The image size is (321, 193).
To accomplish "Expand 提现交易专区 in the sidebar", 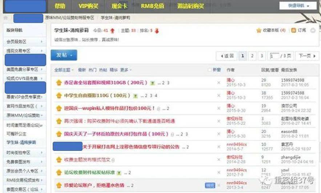I will [41, 51].
